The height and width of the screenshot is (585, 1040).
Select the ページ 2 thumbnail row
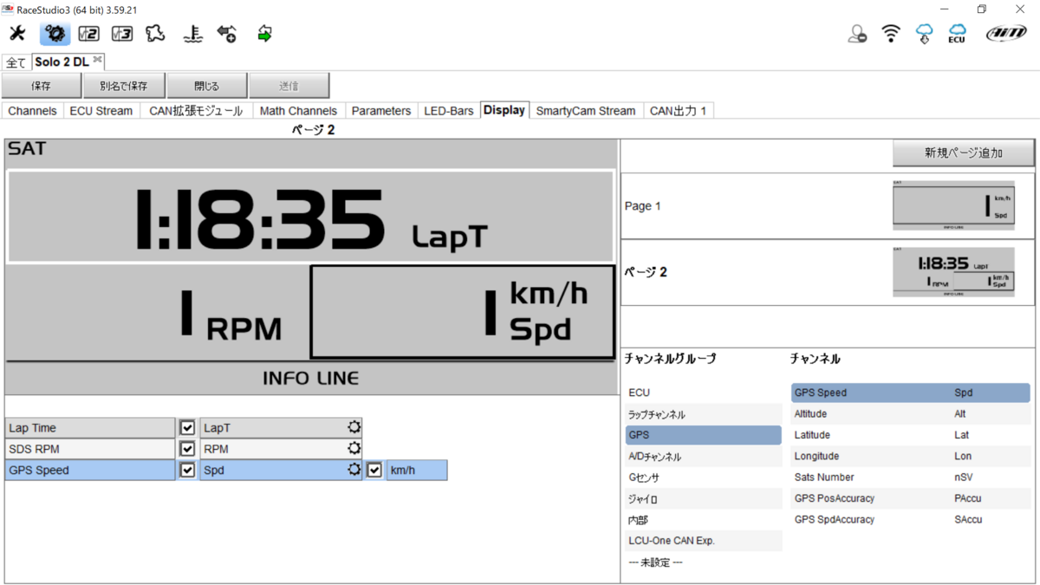[828, 272]
